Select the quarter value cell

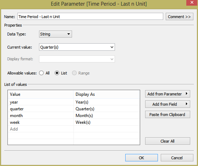pyautogui.click(x=41, y=109)
